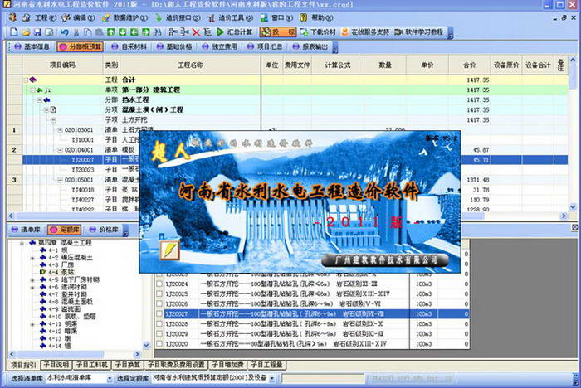This screenshot has height=388, width=581.
Task: Switch to 独立费用 tab
Action: coord(220,46)
